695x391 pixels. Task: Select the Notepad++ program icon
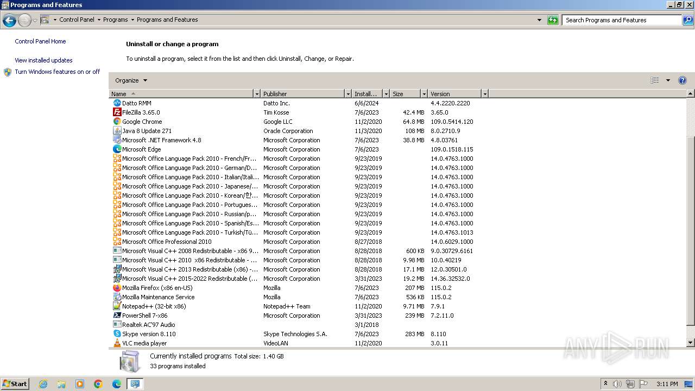pos(117,306)
